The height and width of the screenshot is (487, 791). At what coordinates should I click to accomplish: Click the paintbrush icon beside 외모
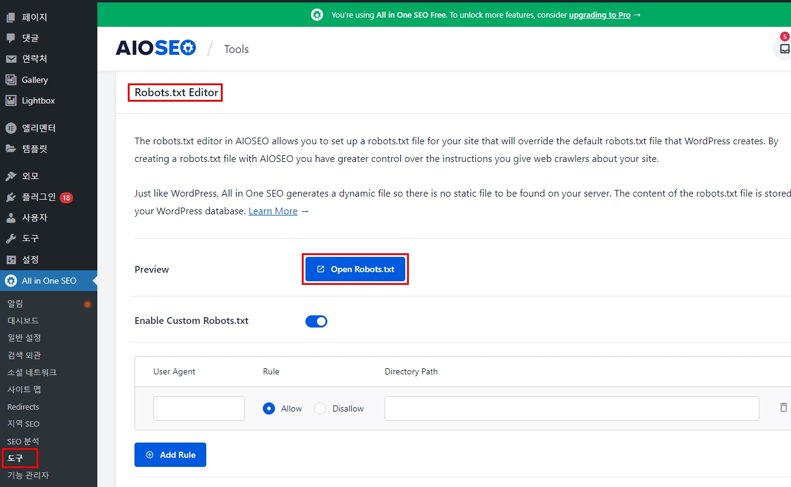point(11,177)
